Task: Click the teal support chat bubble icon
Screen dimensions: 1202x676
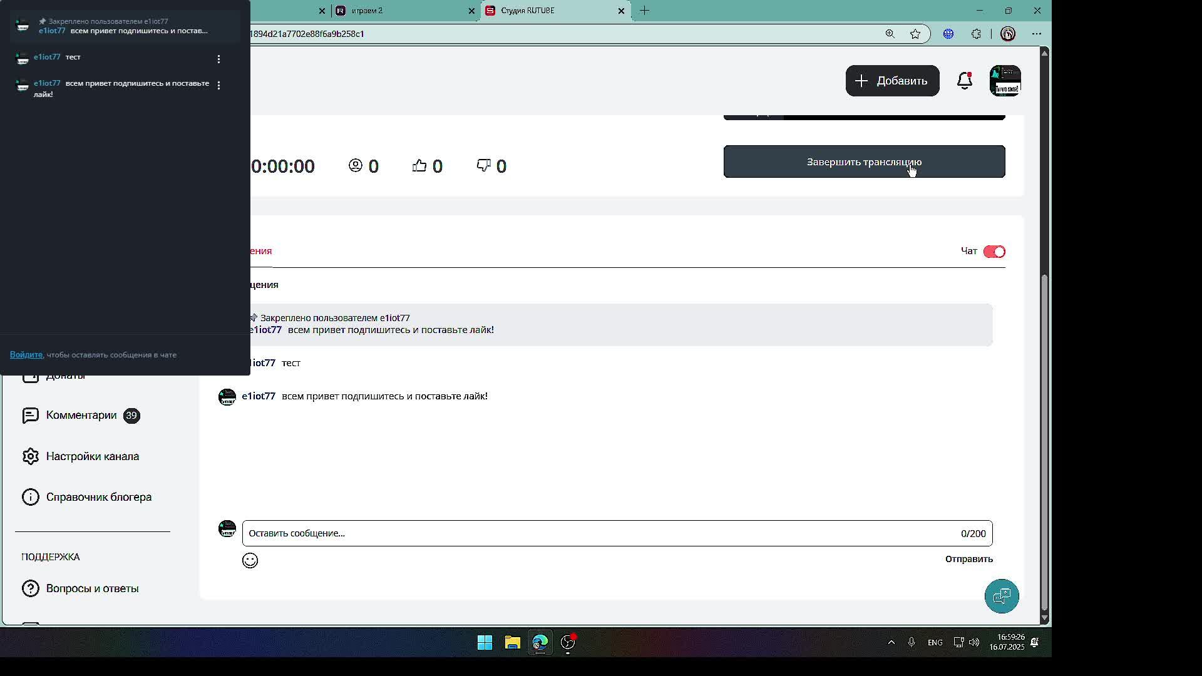Action: [1001, 596]
